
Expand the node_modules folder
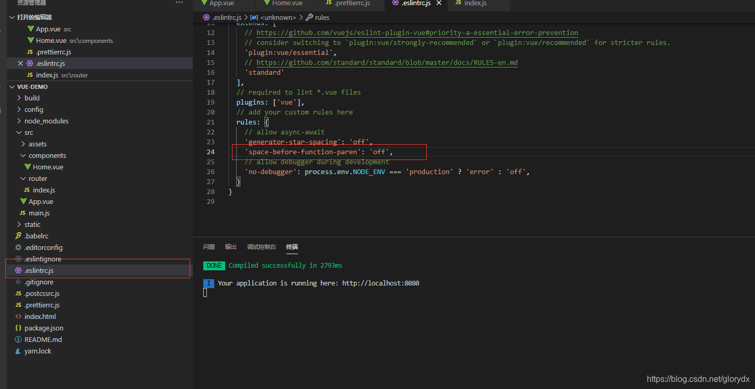coord(47,121)
